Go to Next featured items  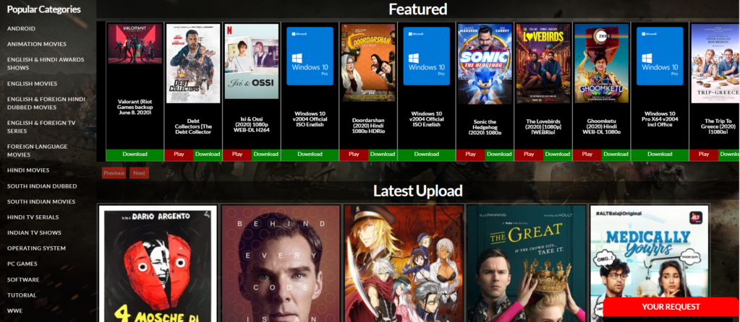(x=139, y=173)
